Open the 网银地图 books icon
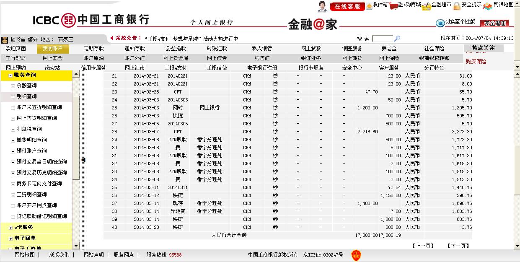The height and width of the screenshot is (262, 520). pyautogui.click(x=487, y=6)
